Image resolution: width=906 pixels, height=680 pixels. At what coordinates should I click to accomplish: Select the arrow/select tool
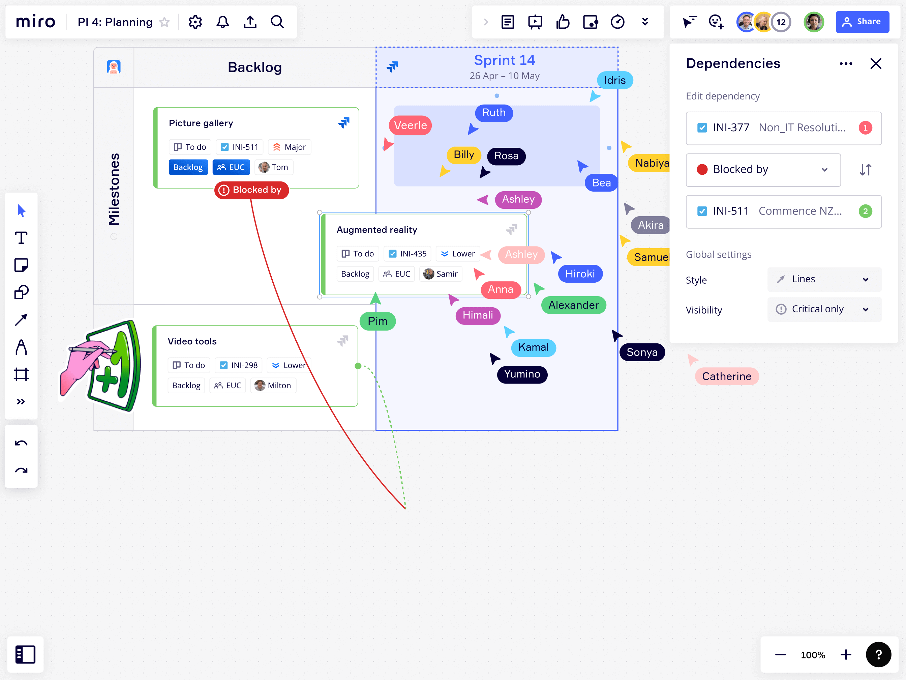[x=21, y=211]
